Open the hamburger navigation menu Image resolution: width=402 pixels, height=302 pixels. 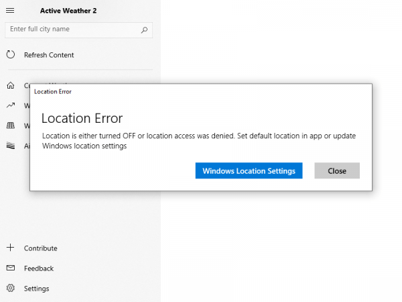coord(10,11)
